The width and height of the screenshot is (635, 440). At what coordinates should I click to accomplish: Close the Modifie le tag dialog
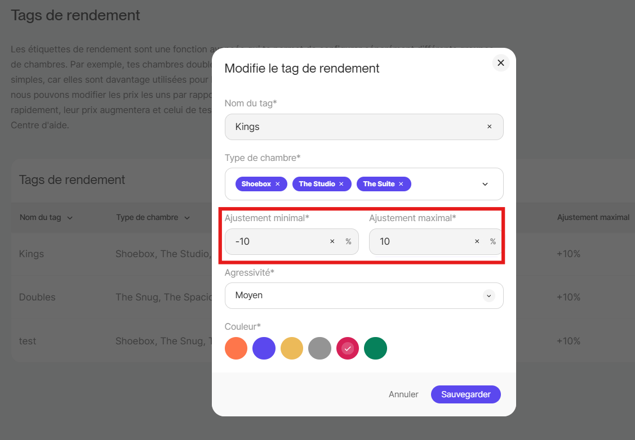[x=501, y=62]
